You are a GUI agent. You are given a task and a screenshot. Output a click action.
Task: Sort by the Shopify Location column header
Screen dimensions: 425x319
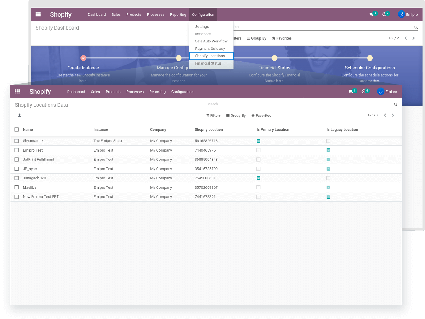(x=209, y=130)
